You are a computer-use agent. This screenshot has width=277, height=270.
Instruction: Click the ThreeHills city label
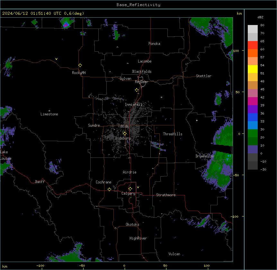pos(173,134)
